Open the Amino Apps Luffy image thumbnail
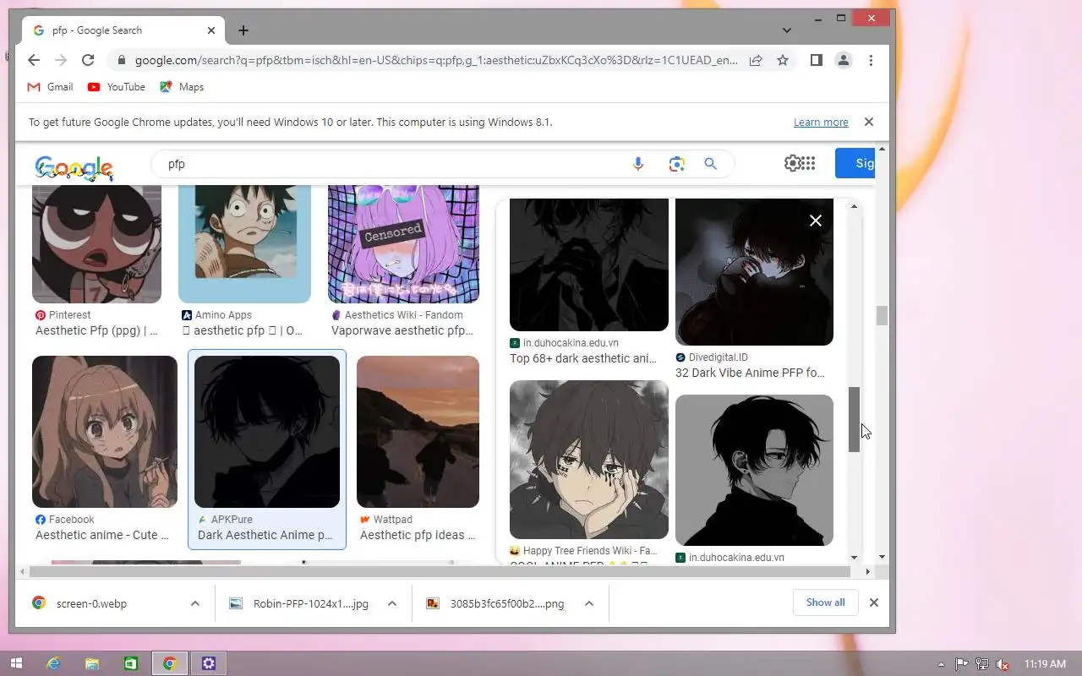 [244, 244]
